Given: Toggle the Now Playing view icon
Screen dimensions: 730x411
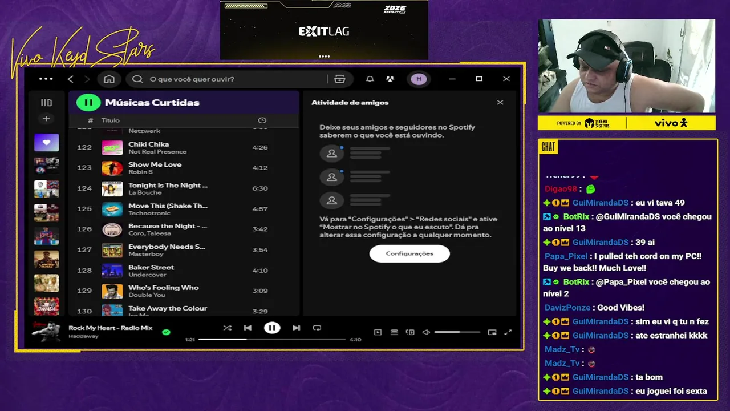Looking at the screenshot, I should [378, 332].
